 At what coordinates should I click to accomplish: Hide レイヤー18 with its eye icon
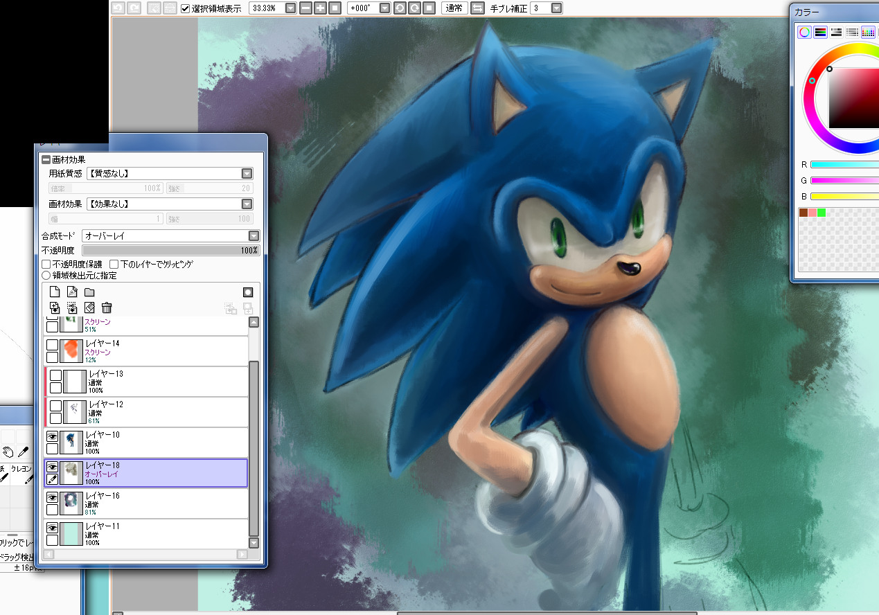tap(52, 467)
